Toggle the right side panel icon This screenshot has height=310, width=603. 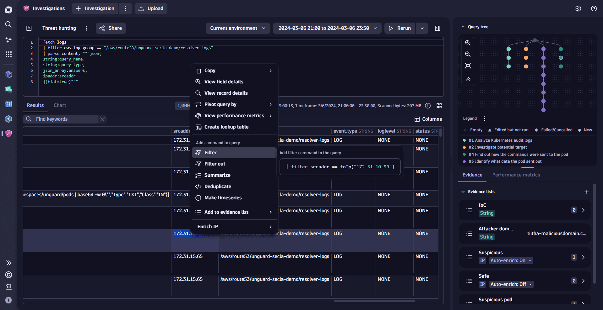(437, 28)
